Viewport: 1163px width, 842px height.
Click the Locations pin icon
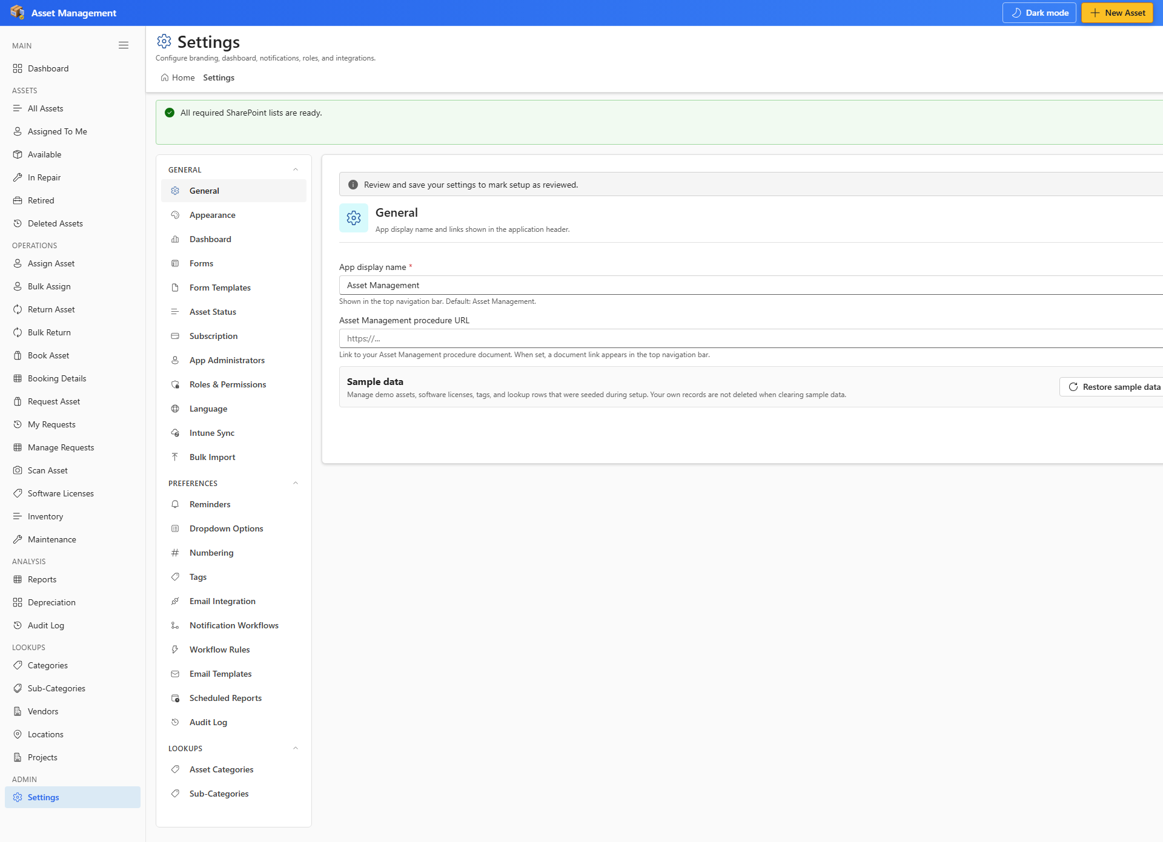[x=18, y=734]
